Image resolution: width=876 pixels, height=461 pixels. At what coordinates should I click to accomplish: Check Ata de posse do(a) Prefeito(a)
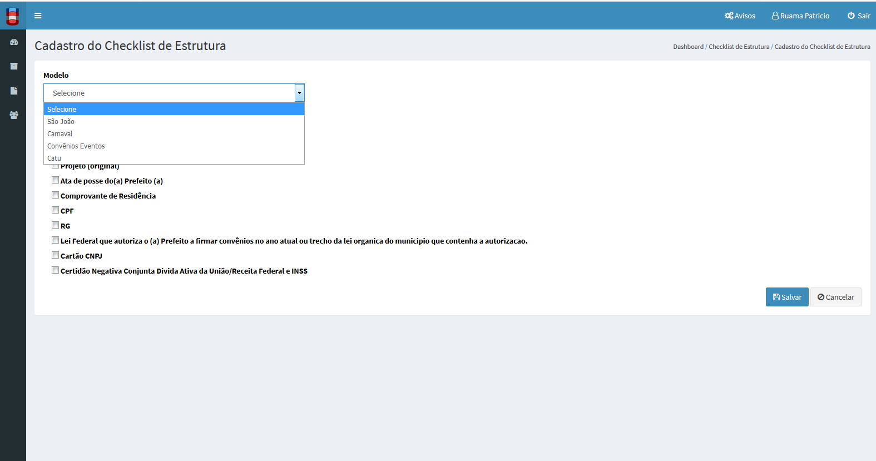click(55, 180)
